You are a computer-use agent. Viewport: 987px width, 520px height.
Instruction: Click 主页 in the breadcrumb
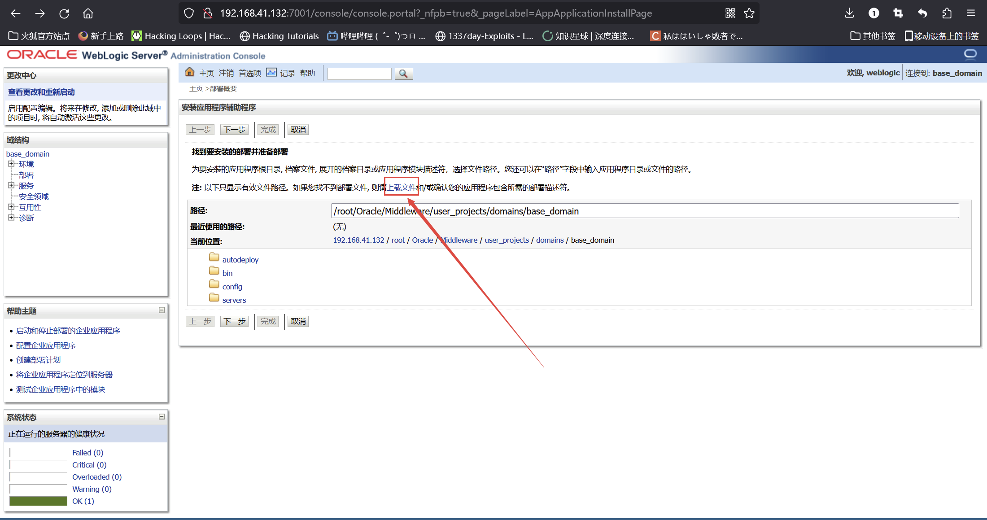196,89
